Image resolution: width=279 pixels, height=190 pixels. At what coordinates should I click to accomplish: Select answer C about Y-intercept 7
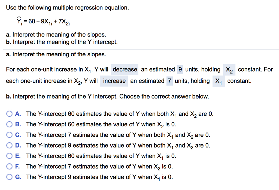pyautogui.click(x=9, y=135)
